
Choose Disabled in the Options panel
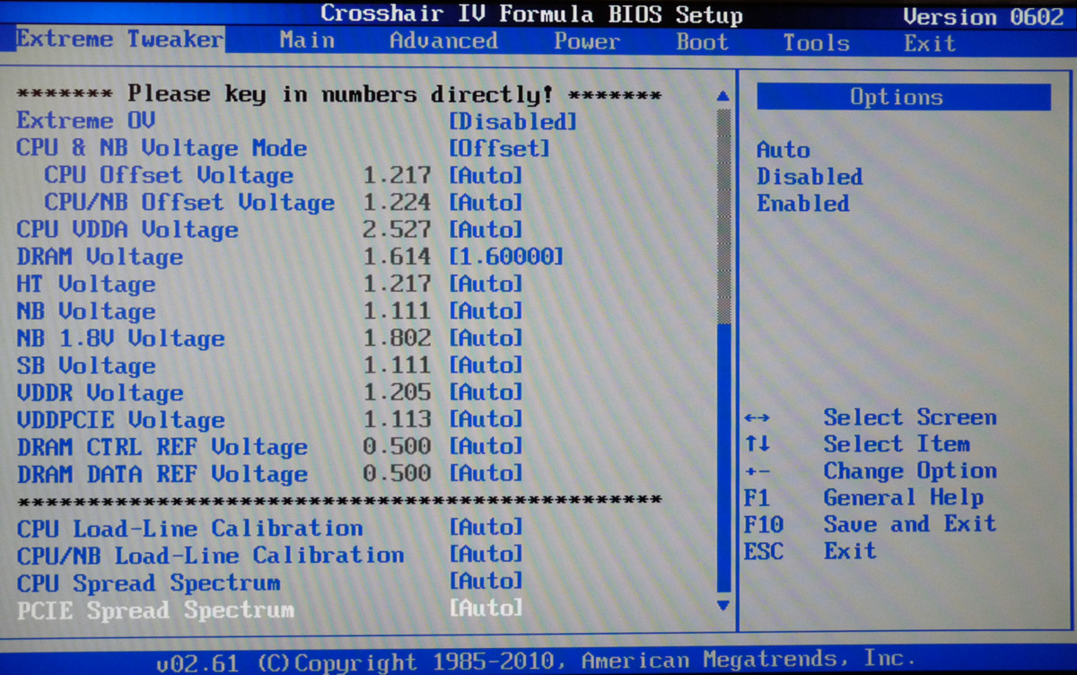coord(810,177)
